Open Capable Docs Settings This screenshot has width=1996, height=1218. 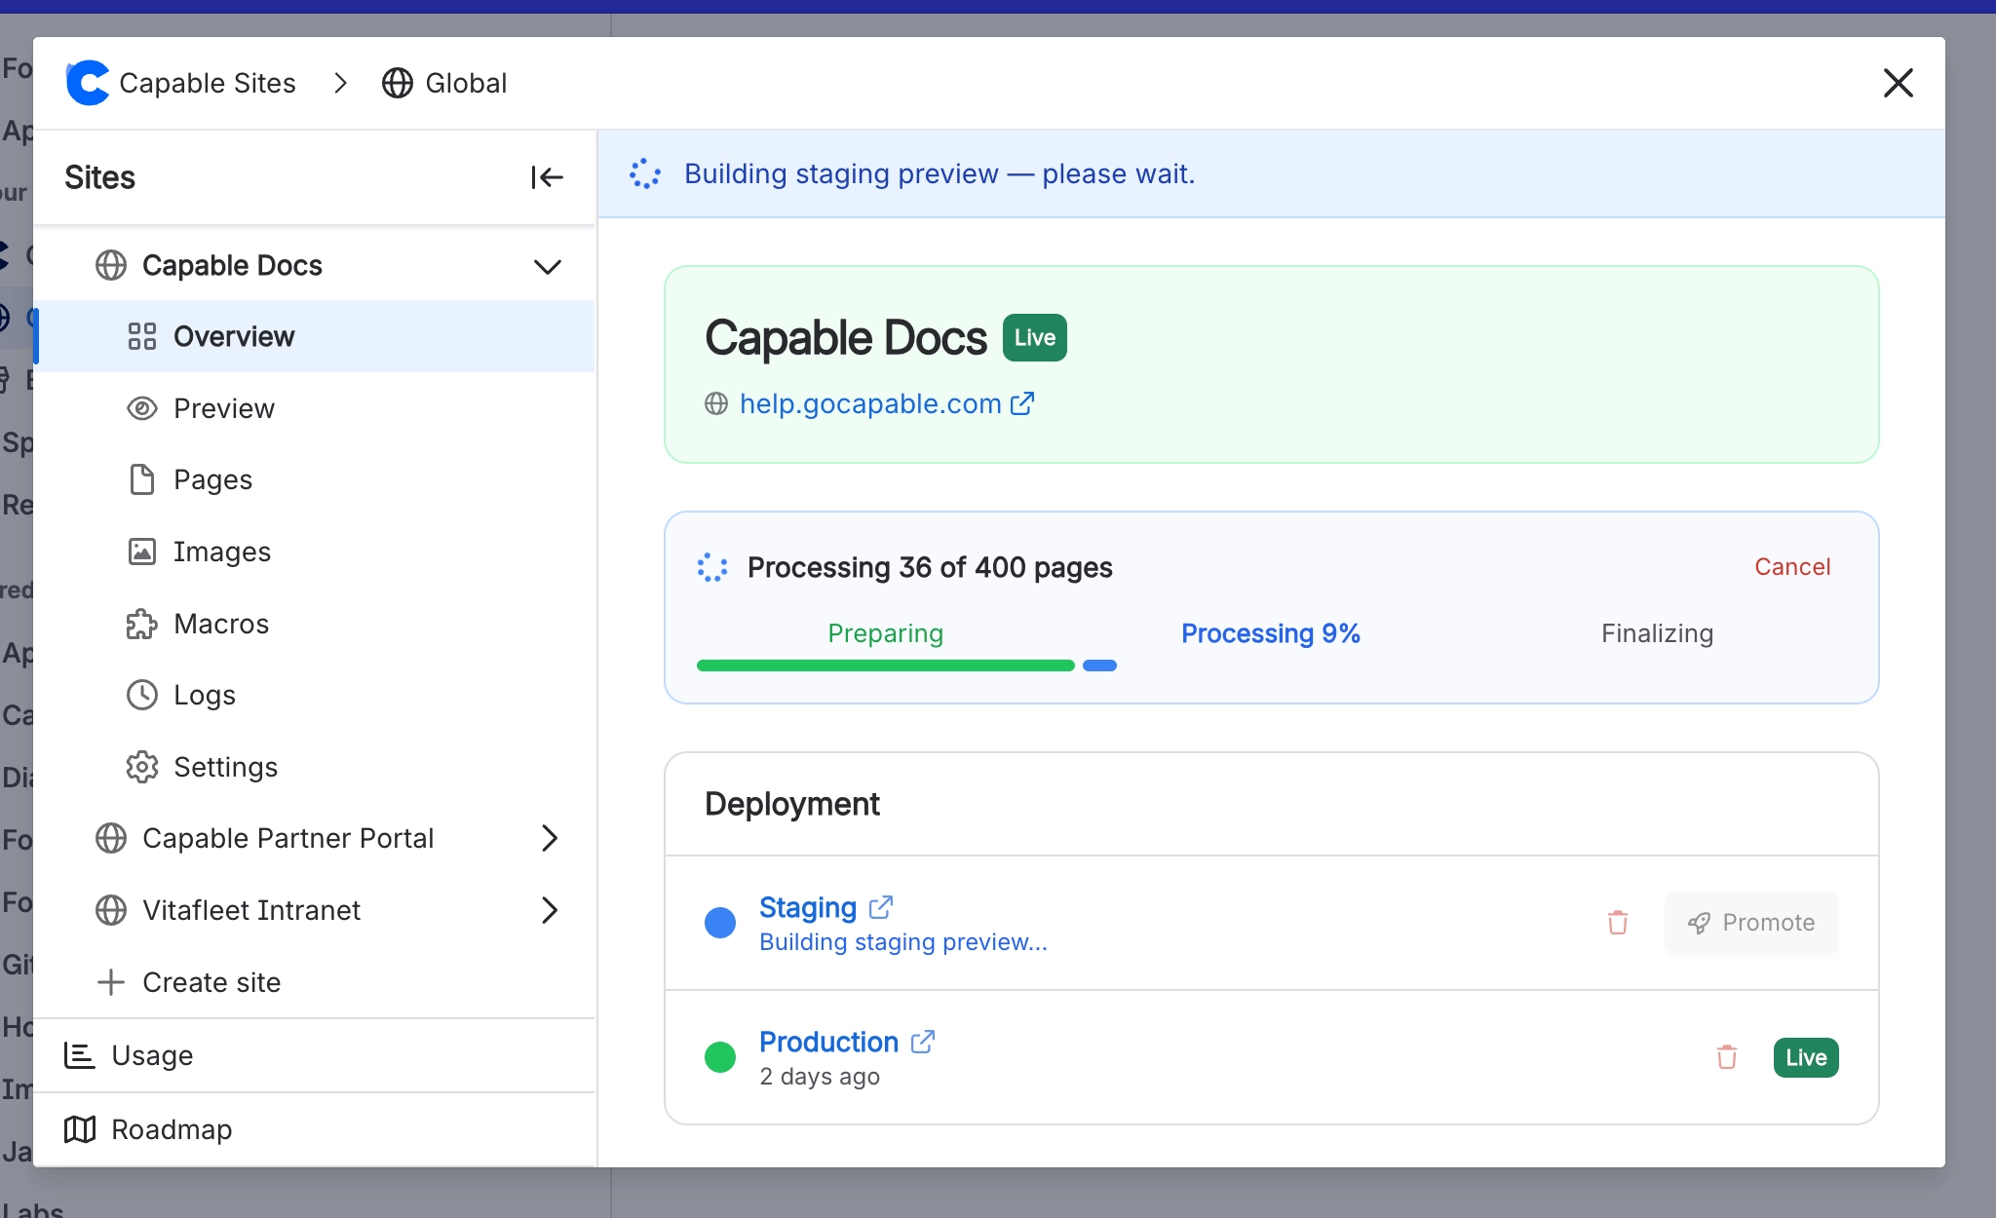pos(315,767)
